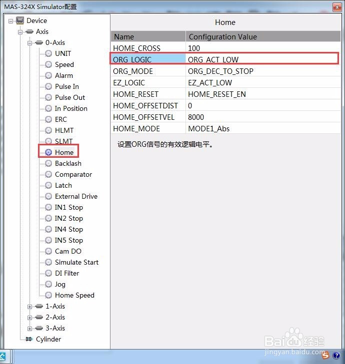The image size is (345, 364).
Task: Click the Home Speed node icon
Action: [48, 295]
